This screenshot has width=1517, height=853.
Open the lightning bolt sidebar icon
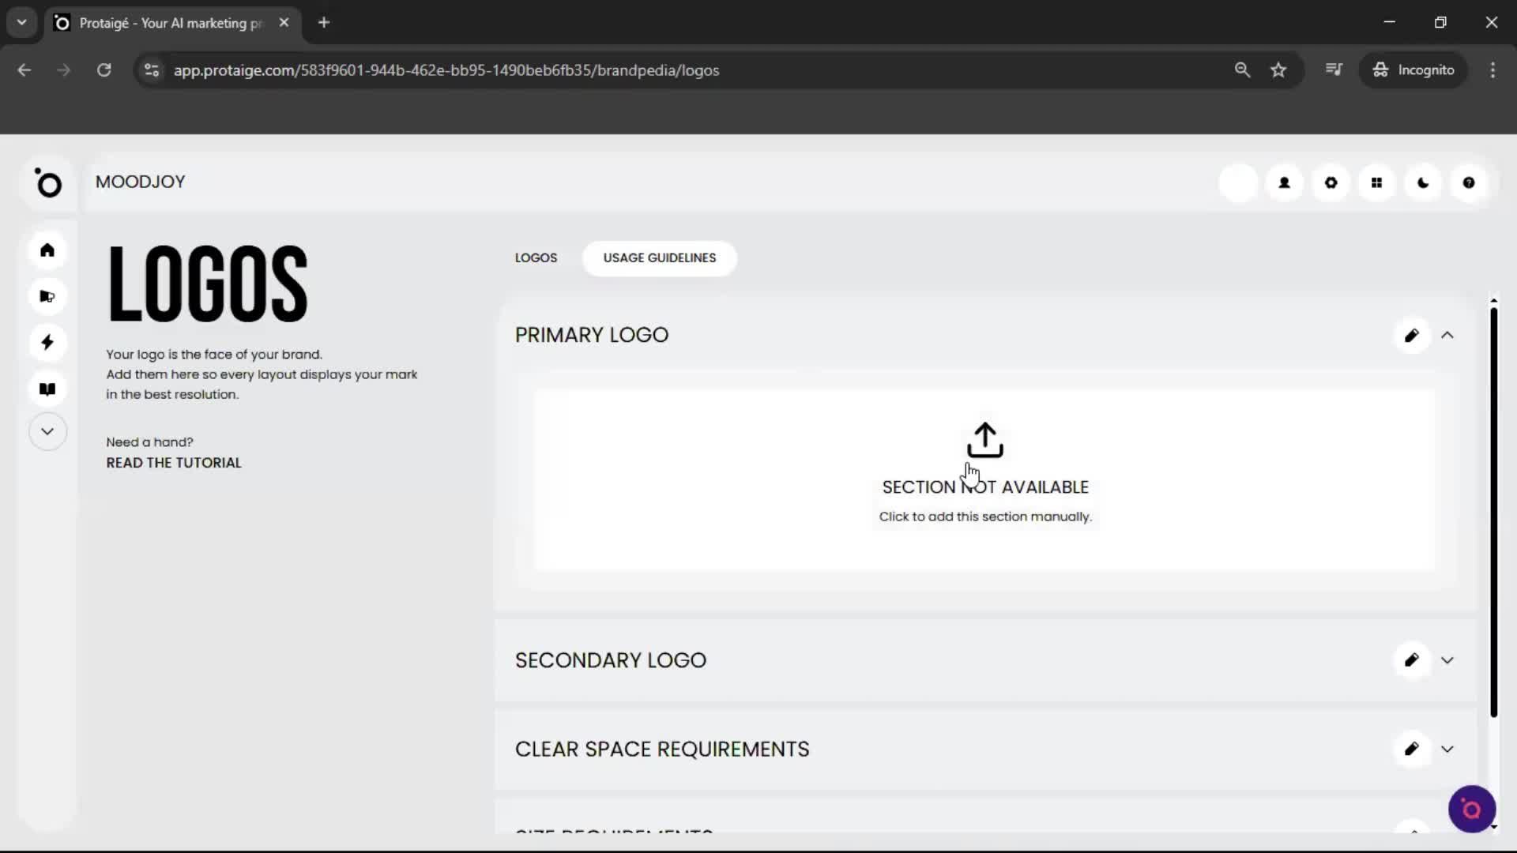pyautogui.click(x=47, y=343)
